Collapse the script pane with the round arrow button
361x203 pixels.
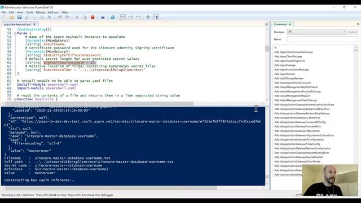[x=267, y=24]
